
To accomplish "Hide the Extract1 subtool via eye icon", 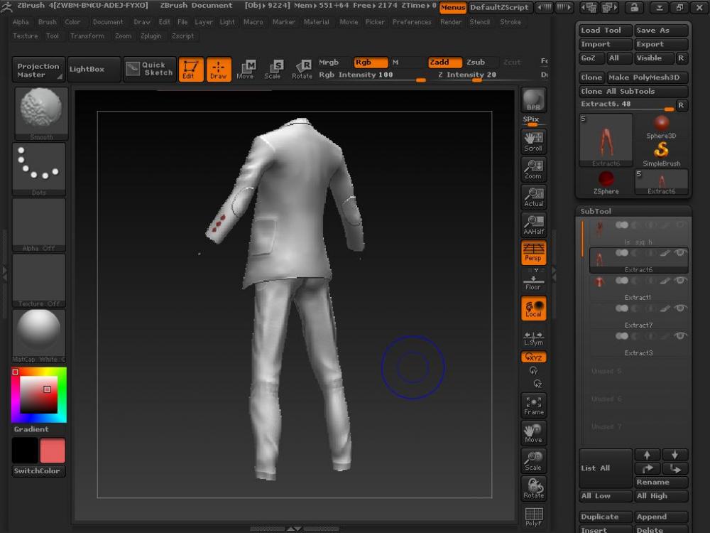I will [x=680, y=281].
